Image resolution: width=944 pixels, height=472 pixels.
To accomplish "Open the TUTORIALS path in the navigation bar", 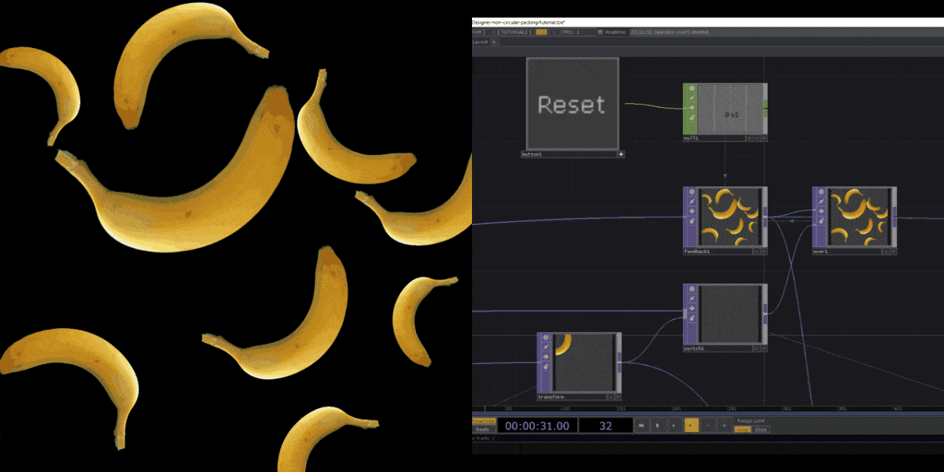I will (x=513, y=32).
